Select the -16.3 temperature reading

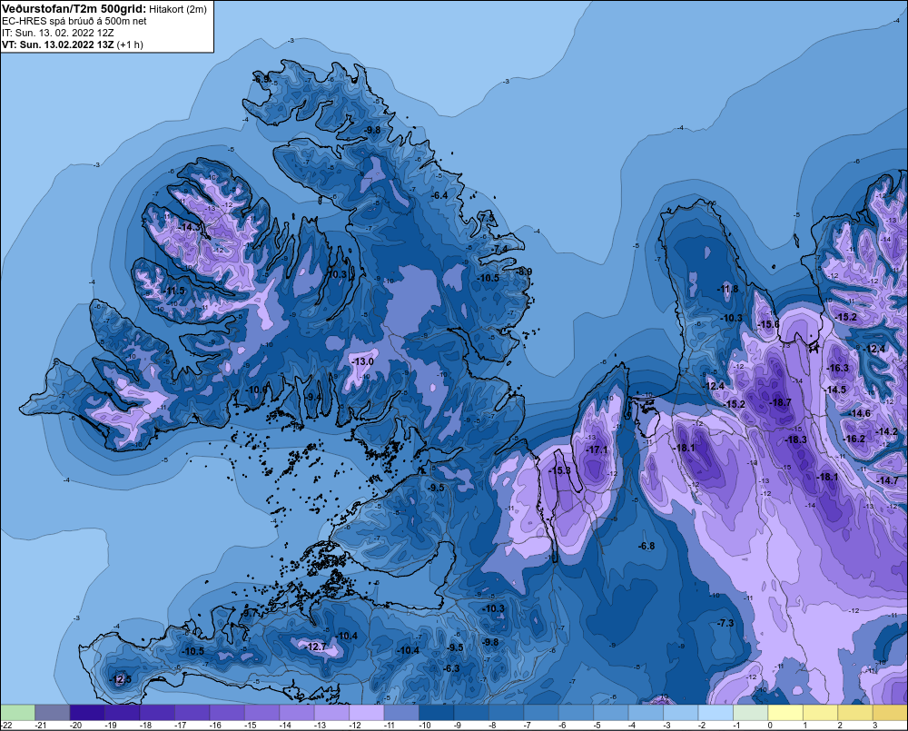(x=838, y=368)
